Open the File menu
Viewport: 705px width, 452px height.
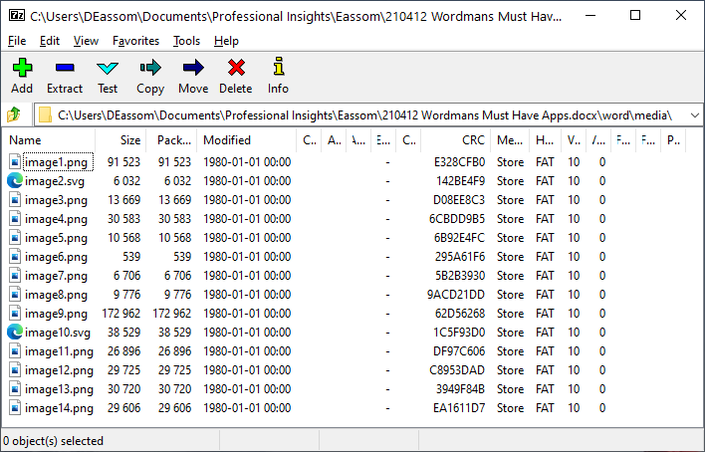point(17,41)
